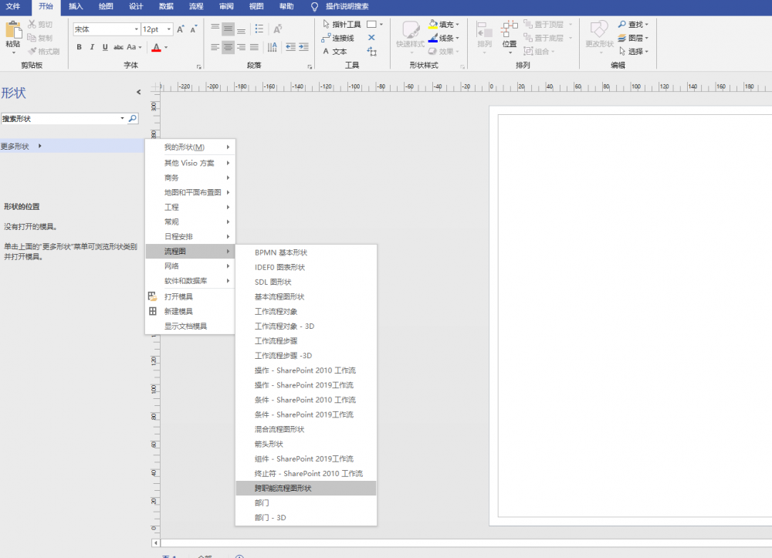Screen dimensions: 772x558
Task: Open the 填充 fill dropdown arrow
Action: coord(459,24)
